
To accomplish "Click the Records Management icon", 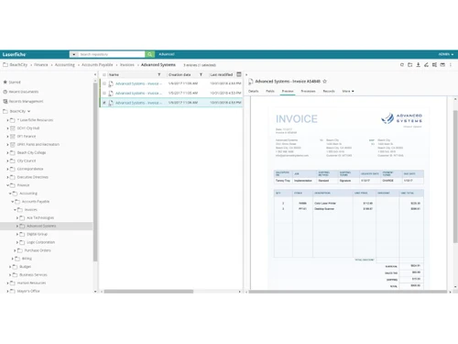I will (5, 101).
